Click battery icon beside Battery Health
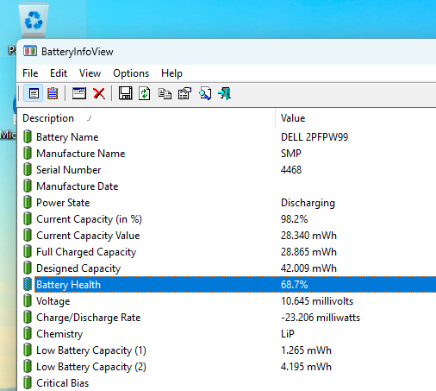 coord(28,284)
